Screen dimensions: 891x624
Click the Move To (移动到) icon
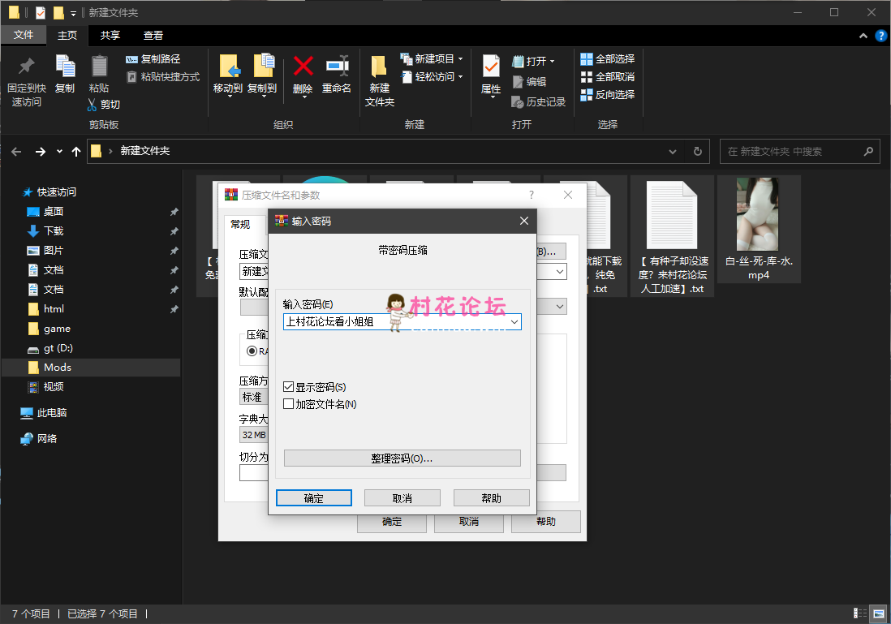[x=228, y=67]
